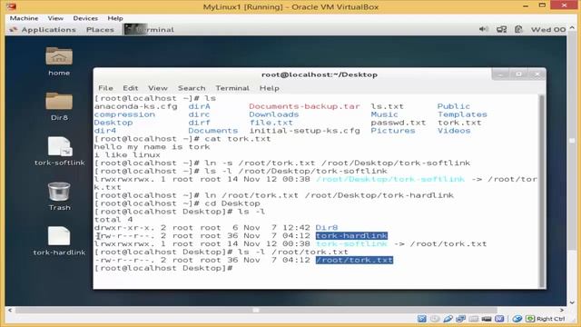Open the terminal Terminal menu
Viewport: 581px width, 327px height.
[x=232, y=88]
